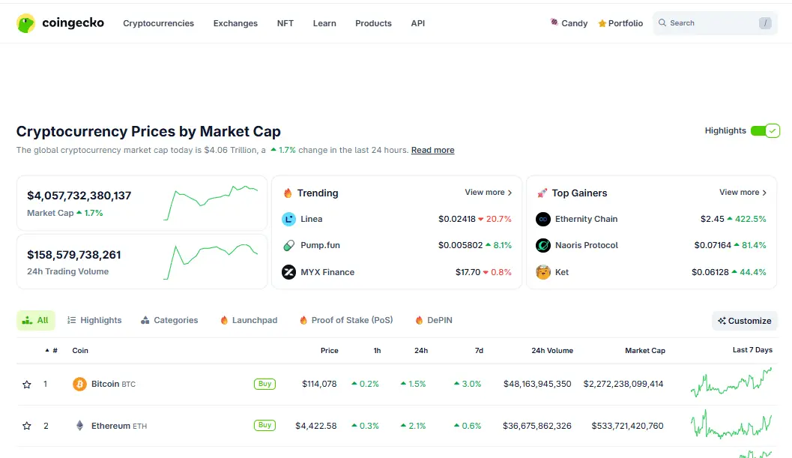Switch to the Launchpad tab
This screenshot has height=458, width=792.
point(249,320)
